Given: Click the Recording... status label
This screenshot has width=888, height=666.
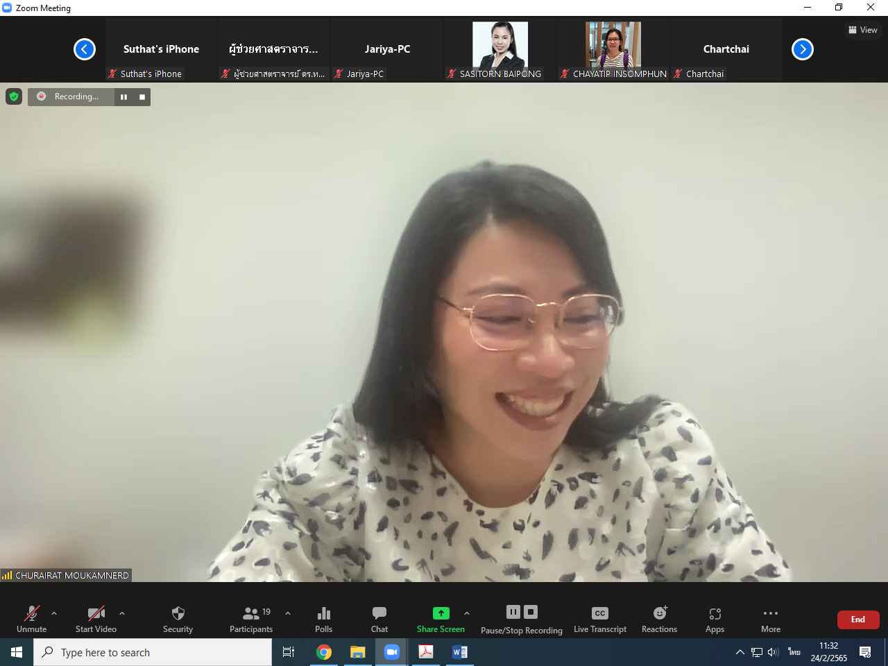Looking at the screenshot, I should [x=76, y=96].
